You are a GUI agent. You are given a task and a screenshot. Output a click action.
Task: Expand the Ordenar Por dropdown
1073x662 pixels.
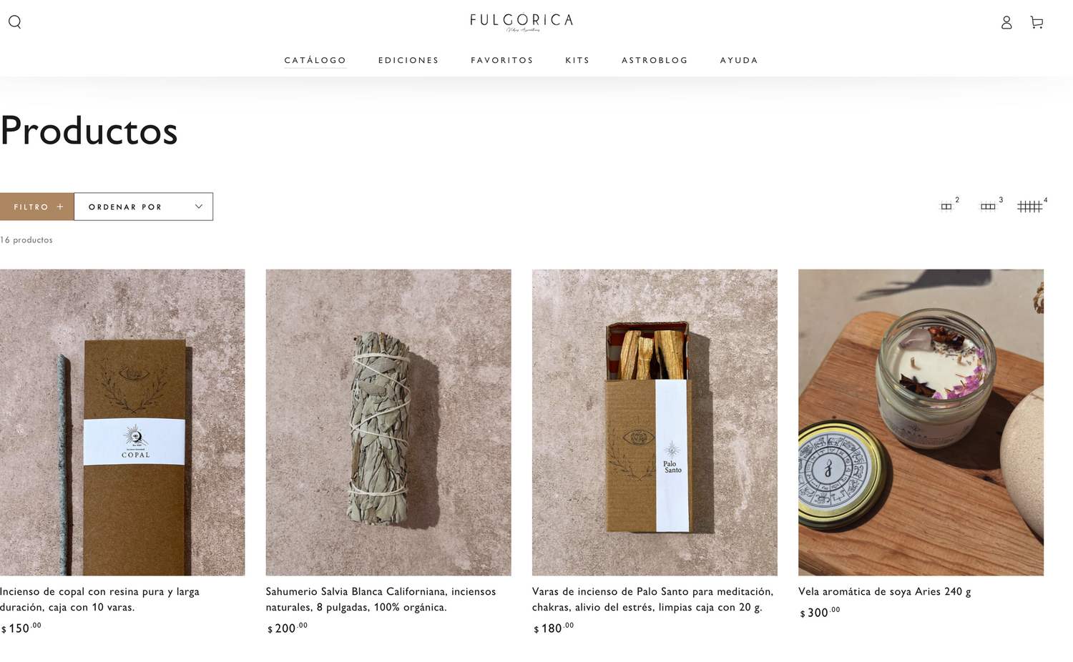(143, 207)
